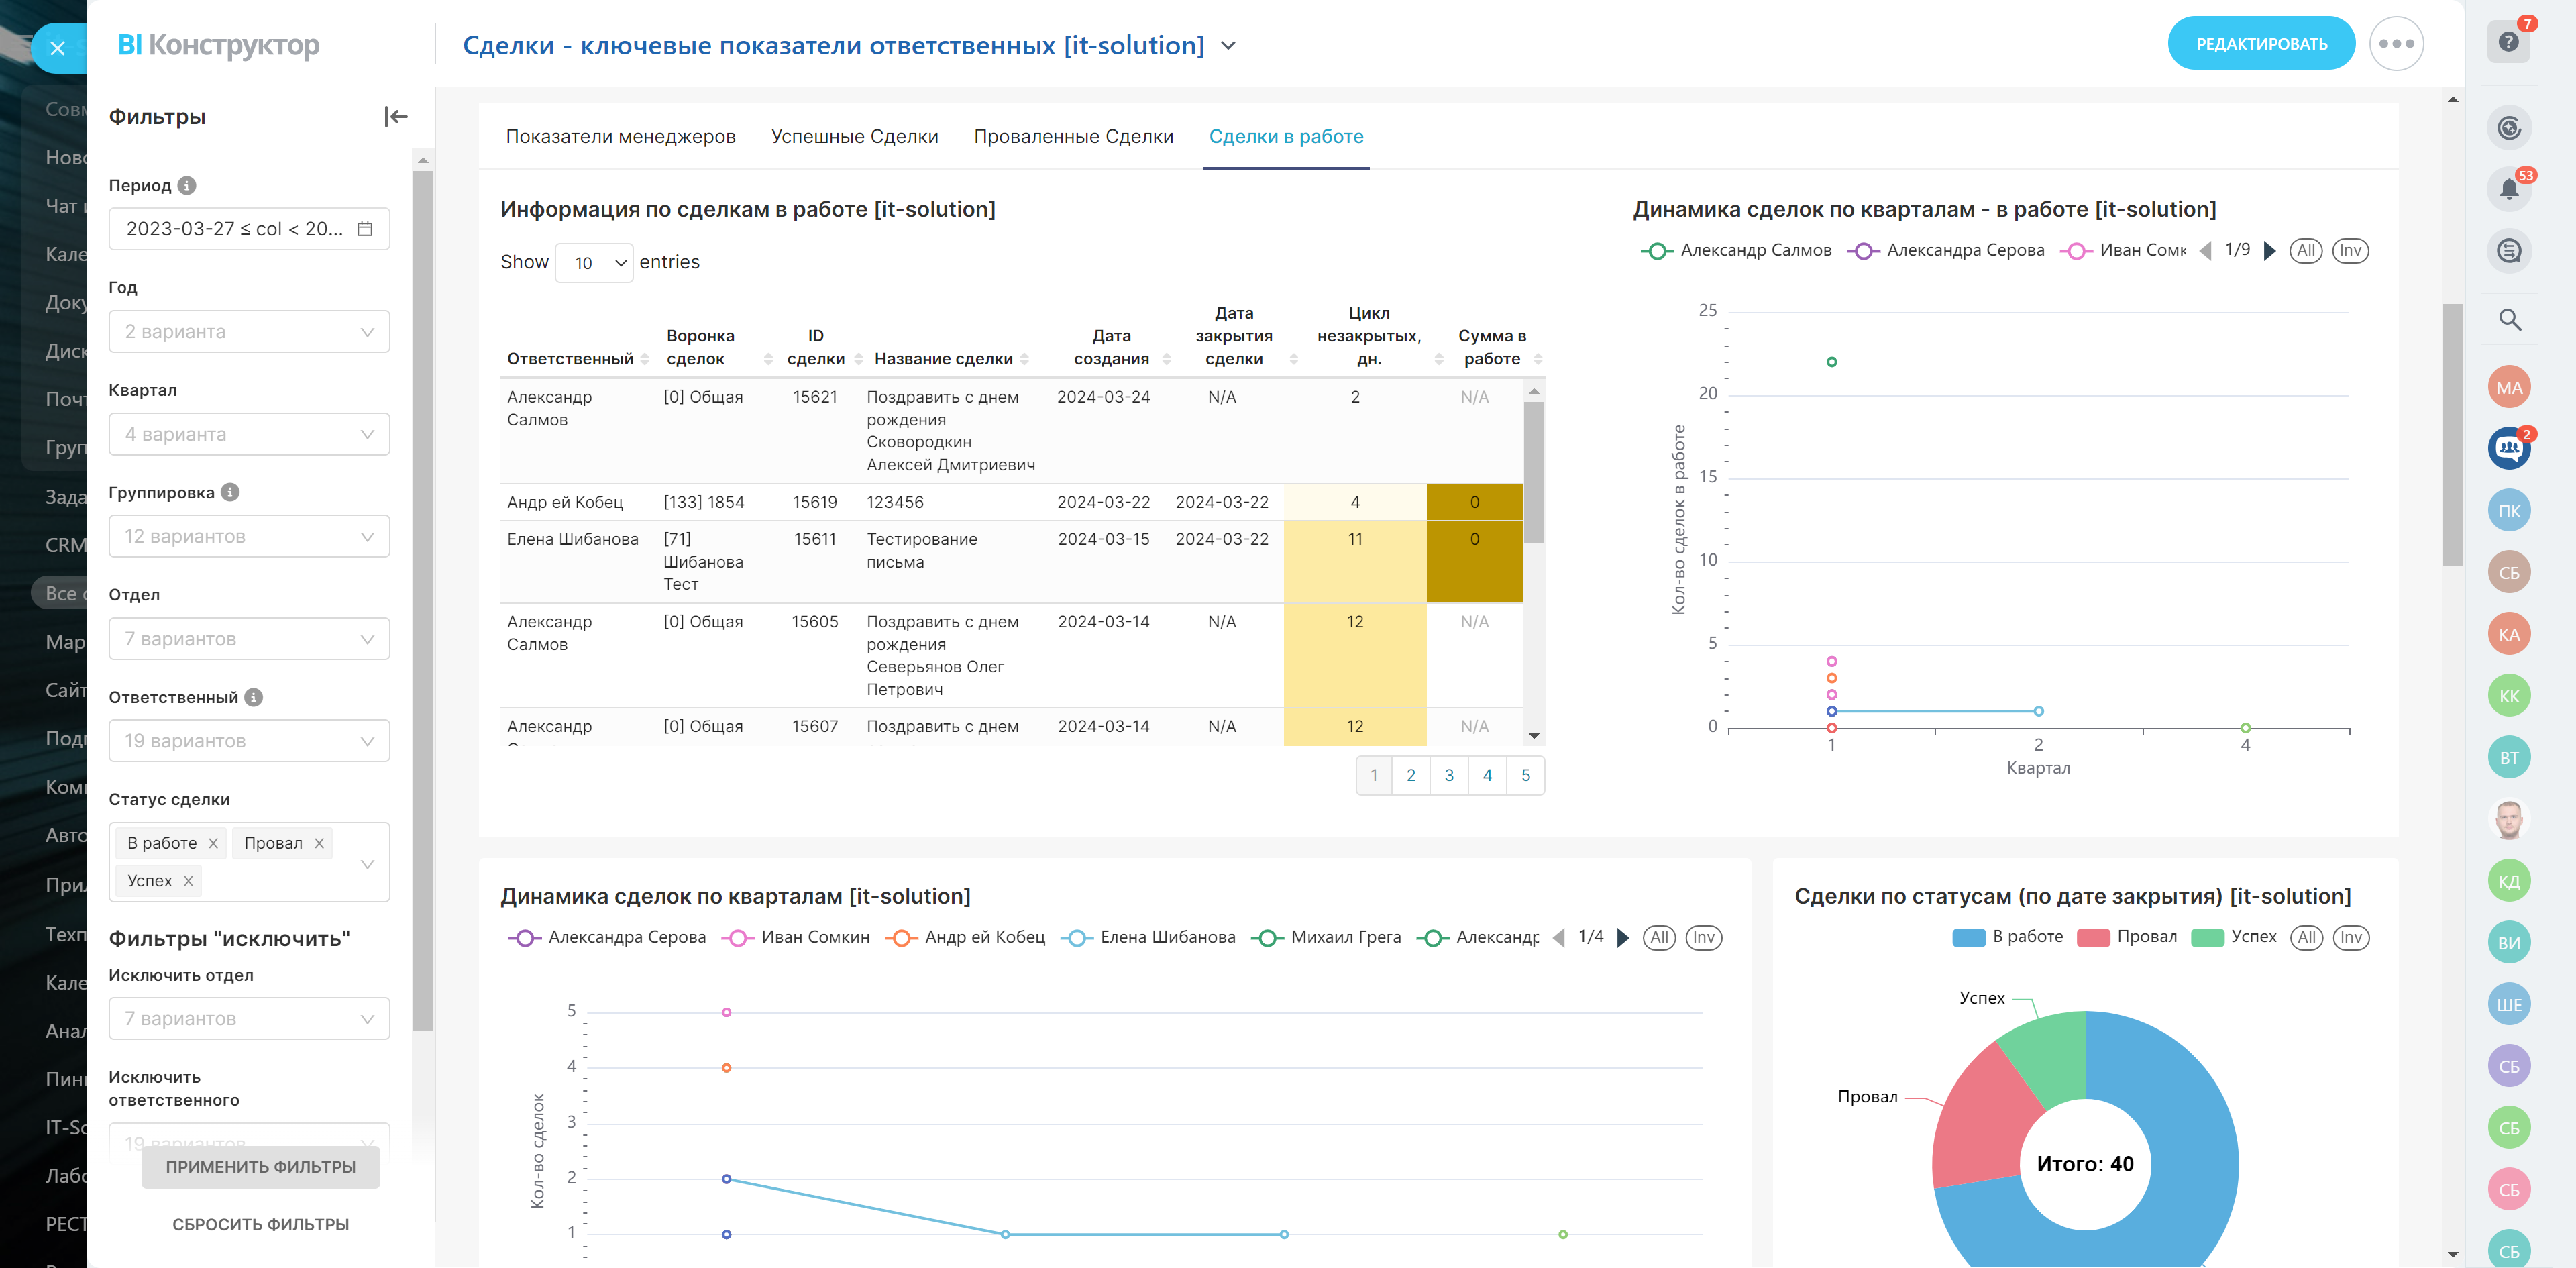2576x1268 pixels.
Task: Click the Успех color swatch in pie legend
Action: (x=2207, y=937)
